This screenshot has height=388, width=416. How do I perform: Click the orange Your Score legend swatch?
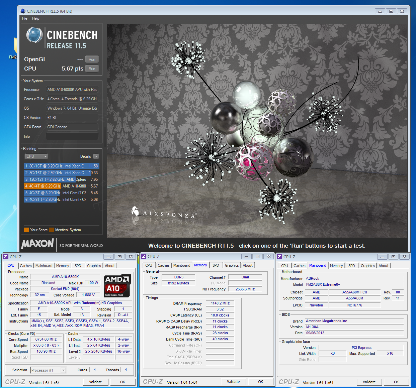(26, 230)
